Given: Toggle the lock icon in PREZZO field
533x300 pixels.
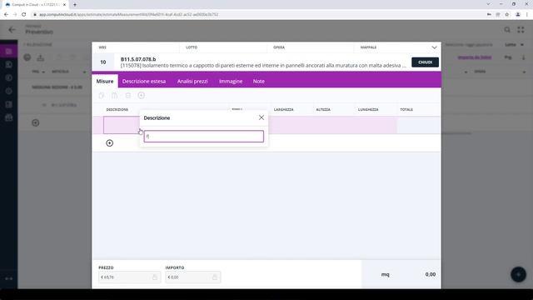Looking at the screenshot, I should (x=155, y=277).
